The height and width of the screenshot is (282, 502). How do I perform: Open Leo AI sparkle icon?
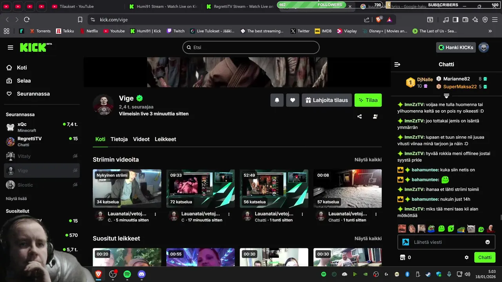(x=475, y=20)
